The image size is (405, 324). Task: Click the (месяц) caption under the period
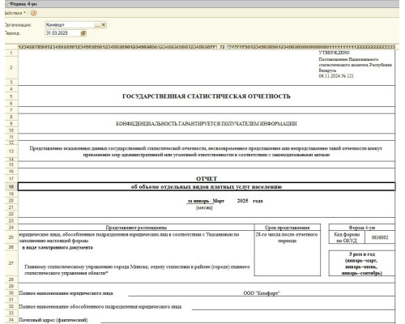pyautogui.click(x=204, y=207)
